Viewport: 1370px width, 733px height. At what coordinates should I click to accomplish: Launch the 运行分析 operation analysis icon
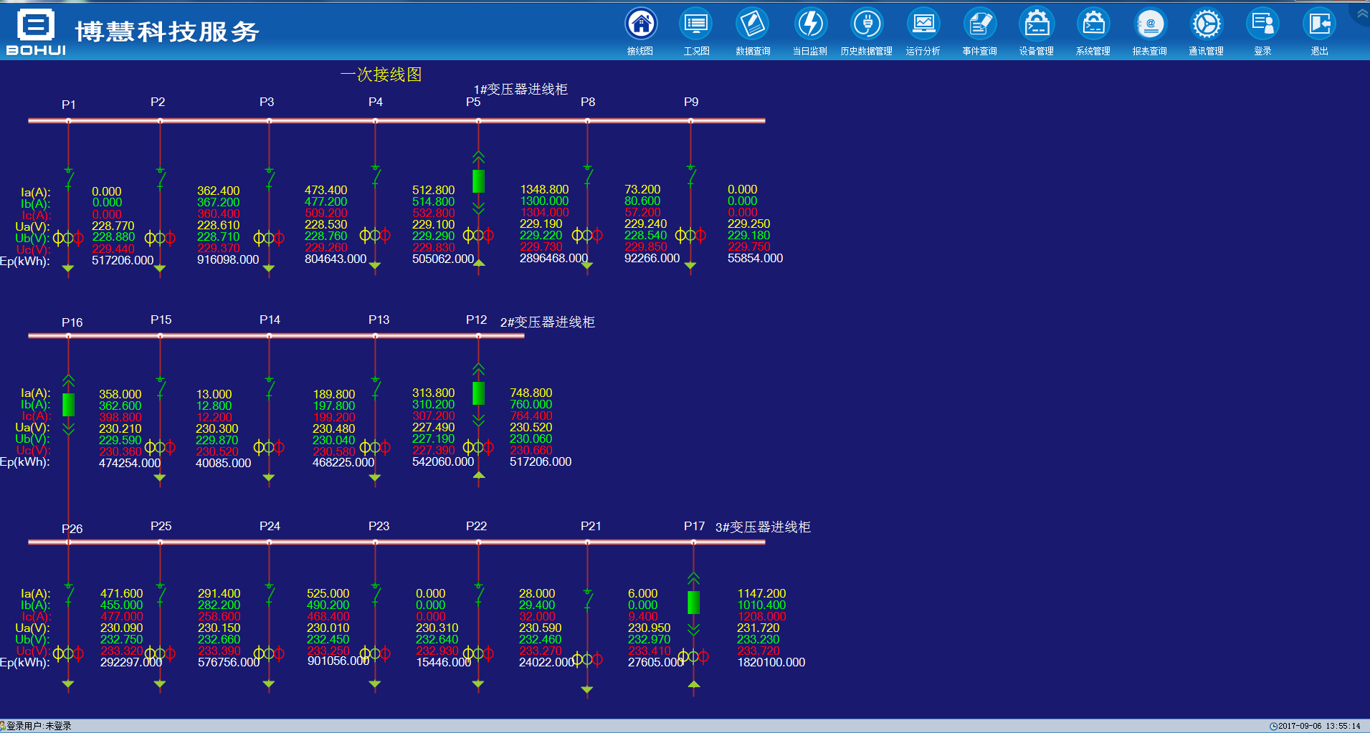(923, 24)
